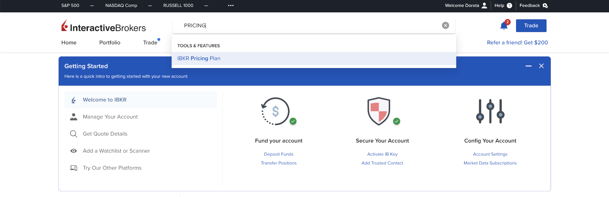This screenshot has width=609, height=197.
Task: Go to the Home menu item
Action: 69,43
